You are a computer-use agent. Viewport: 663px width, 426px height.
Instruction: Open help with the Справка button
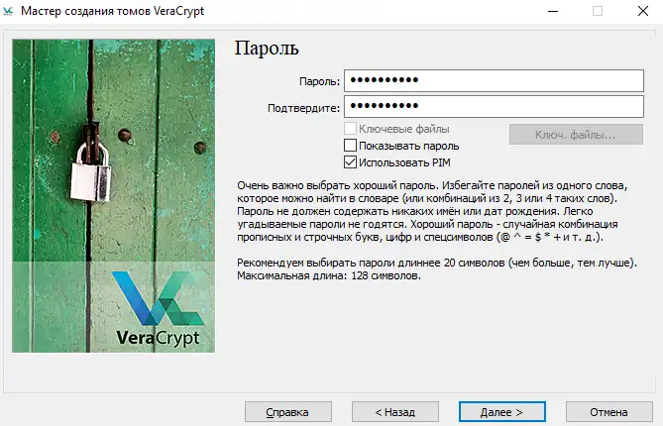tap(275, 410)
